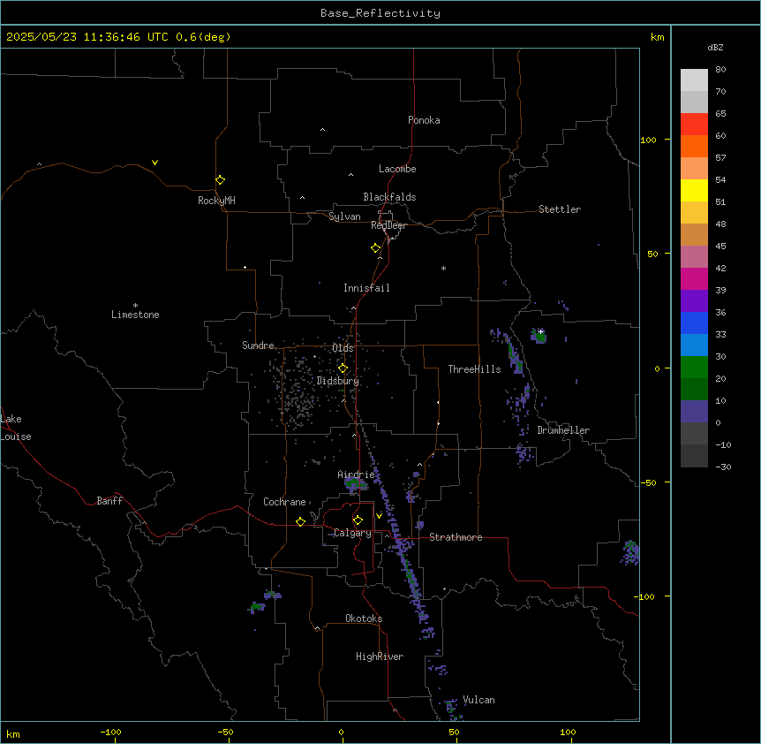761x744 pixels.
Task: Click the yellow V marker east of Calgary
Action: (379, 516)
